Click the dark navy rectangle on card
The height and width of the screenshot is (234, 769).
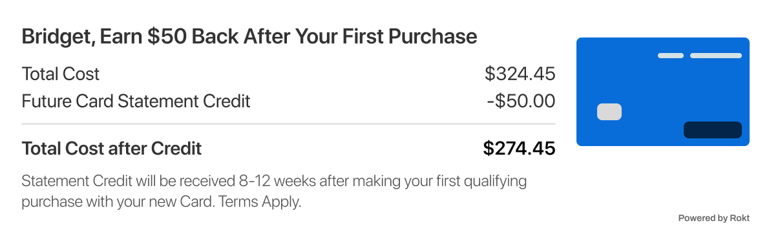(713, 130)
